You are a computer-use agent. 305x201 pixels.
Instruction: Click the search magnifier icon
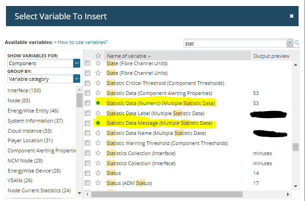(297, 43)
